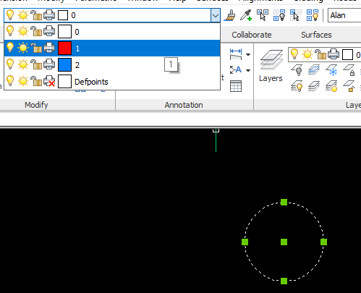Click the layer lock icon in ribbon
This screenshot has height=293, width=361.
tap(349, 70)
